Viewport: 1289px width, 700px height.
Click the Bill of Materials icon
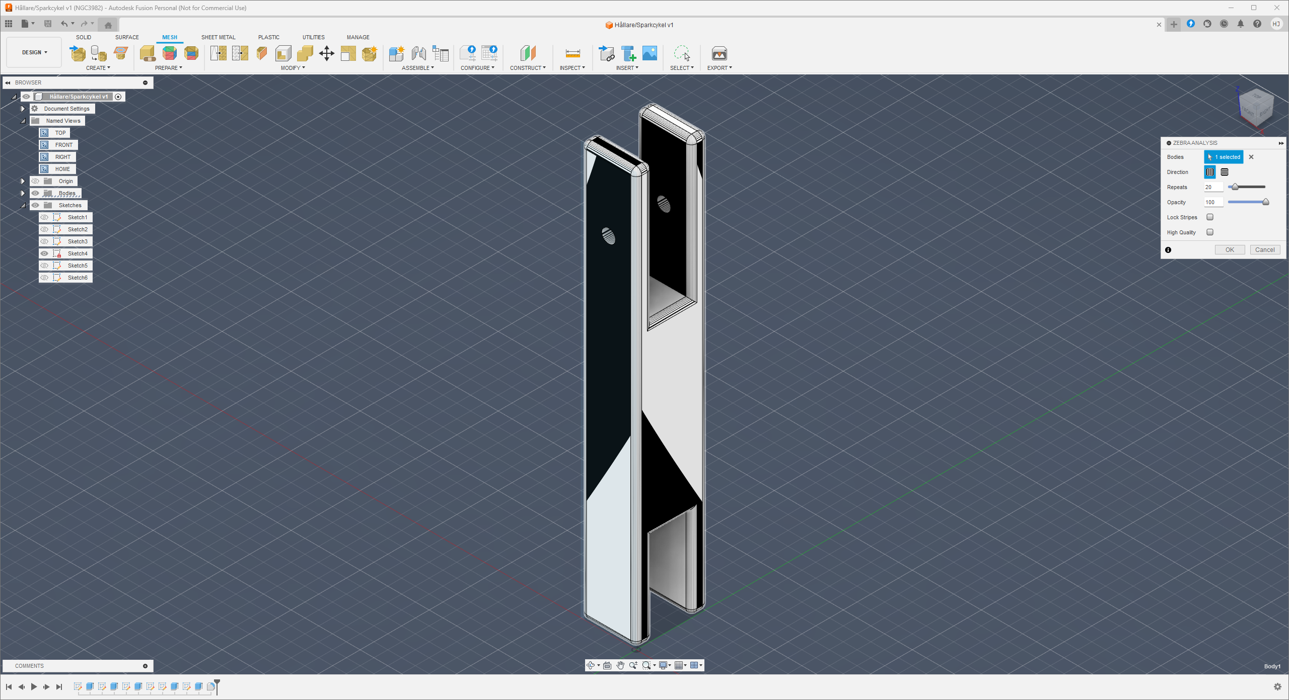[x=441, y=53]
